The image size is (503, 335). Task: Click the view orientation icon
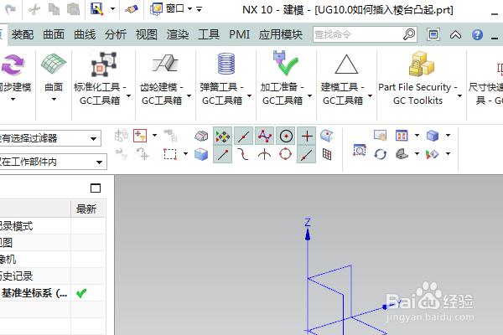402,154
